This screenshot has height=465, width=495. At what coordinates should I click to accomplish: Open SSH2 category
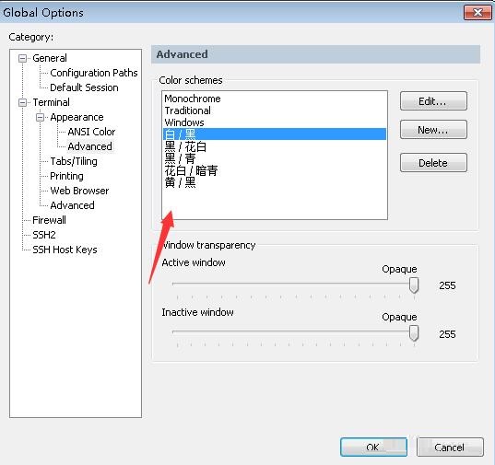click(44, 235)
